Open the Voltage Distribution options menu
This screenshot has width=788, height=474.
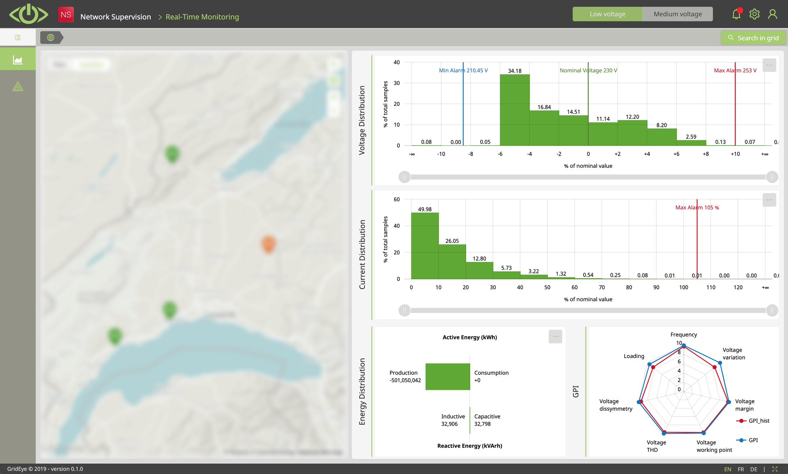(770, 64)
